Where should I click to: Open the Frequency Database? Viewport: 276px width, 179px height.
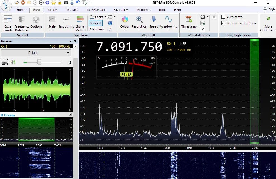(22, 23)
